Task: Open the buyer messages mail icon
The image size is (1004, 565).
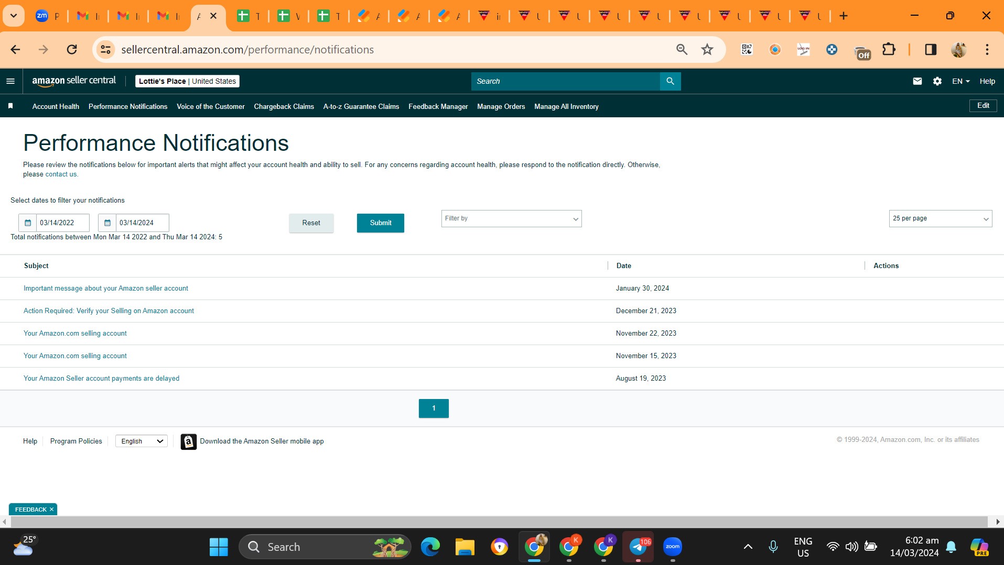Action: [917, 81]
